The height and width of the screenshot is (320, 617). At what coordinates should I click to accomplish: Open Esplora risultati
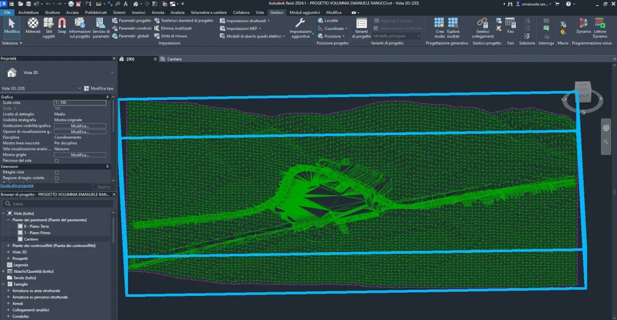[453, 28]
